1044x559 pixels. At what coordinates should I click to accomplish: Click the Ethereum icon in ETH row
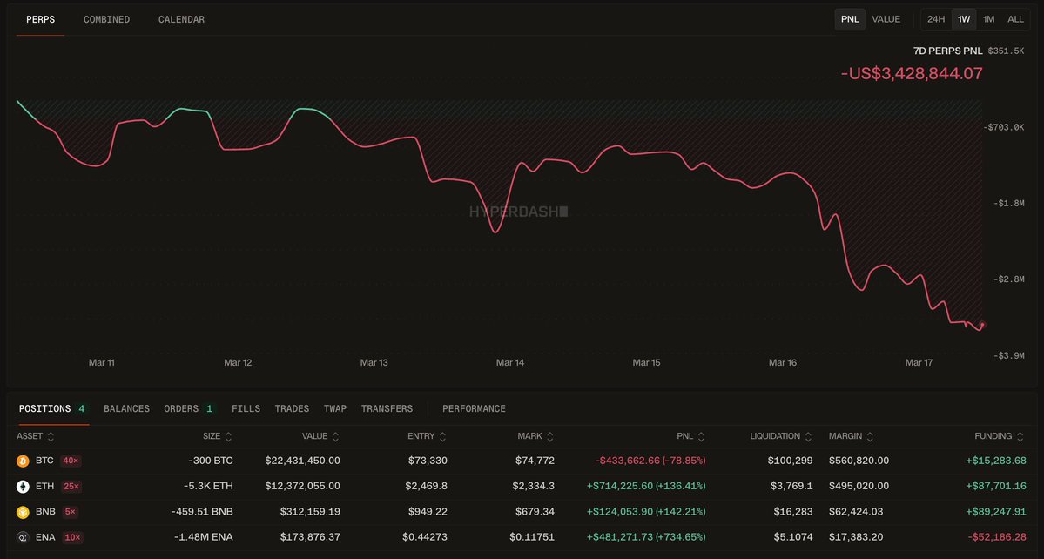23,487
